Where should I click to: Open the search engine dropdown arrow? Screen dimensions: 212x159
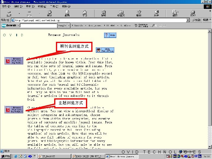tap(69, 25)
